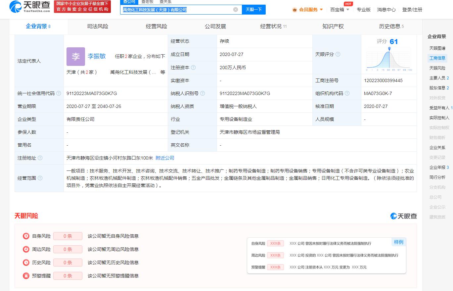Select the 司法风险 tab

click(x=97, y=26)
